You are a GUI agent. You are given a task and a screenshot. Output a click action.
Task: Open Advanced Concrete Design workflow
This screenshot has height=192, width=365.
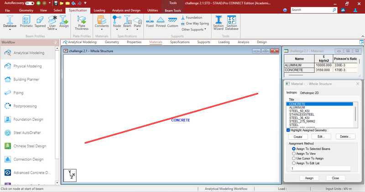point(28,172)
